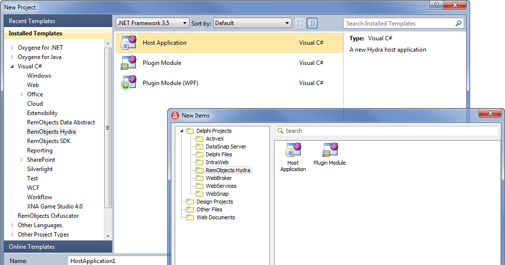Collapse the Delphi Projects node
Image resolution: width=505 pixels, height=265 pixels.
(x=182, y=131)
